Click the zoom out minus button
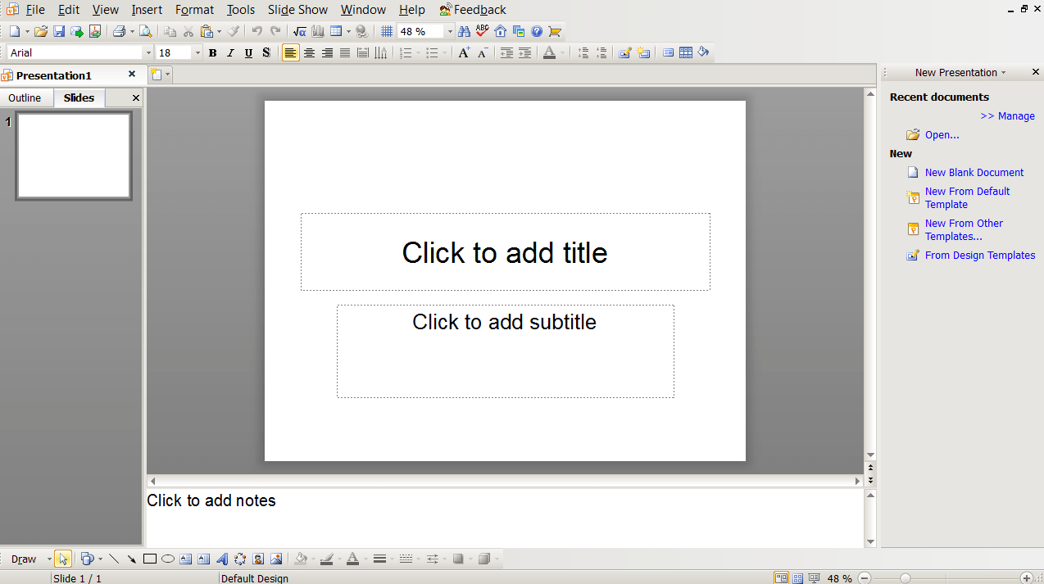This screenshot has width=1044, height=584. [x=865, y=578]
